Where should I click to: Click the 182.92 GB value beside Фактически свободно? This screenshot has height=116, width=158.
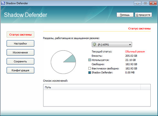point(131,69)
